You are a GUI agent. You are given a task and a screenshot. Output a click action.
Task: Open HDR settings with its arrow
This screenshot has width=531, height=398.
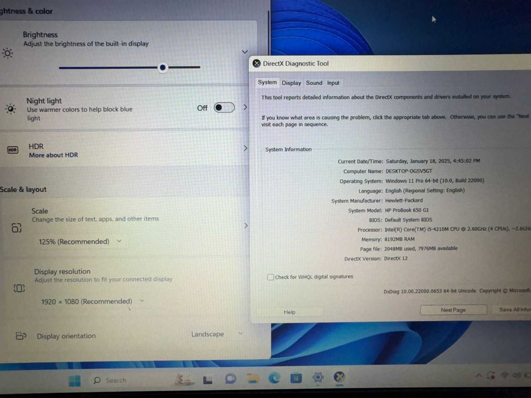click(245, 148)
